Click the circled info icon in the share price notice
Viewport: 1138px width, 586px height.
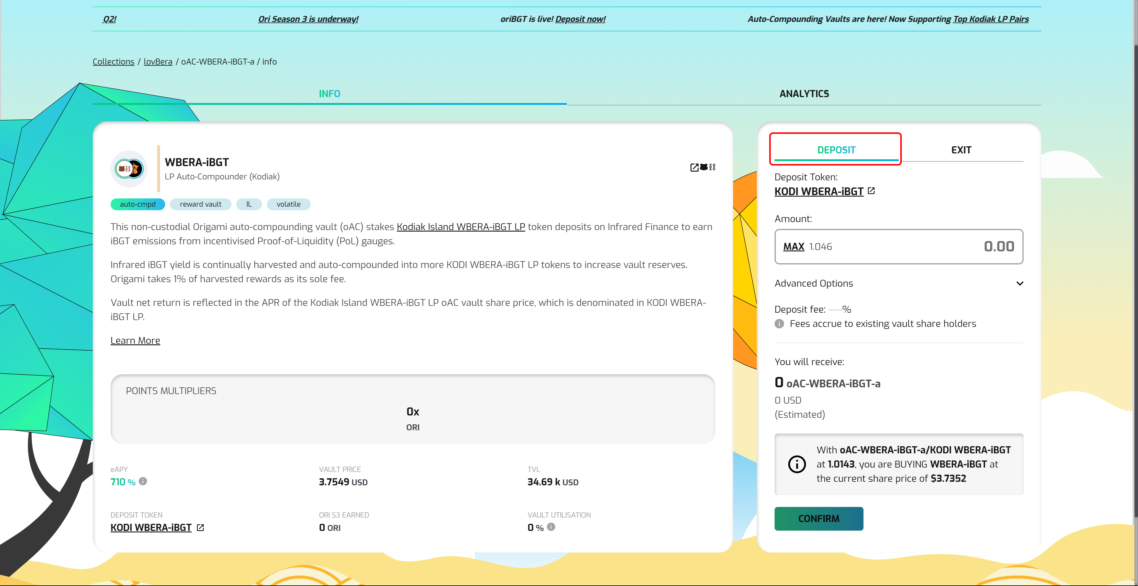797,464
